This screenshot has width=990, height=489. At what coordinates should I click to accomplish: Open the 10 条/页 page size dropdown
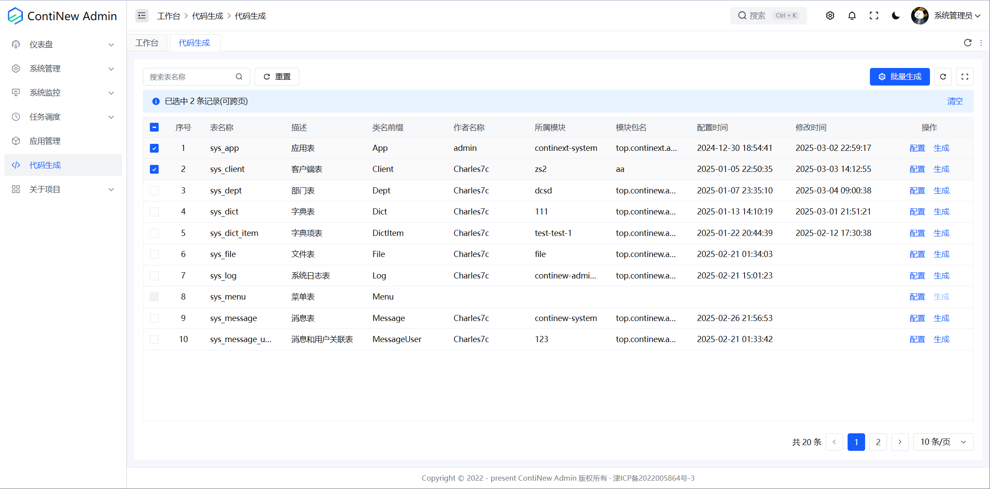tap(944, 442)
